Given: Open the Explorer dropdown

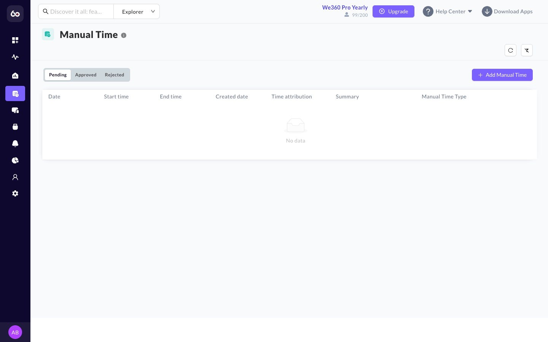Looking at the screenshot, I should pos(137,11).
